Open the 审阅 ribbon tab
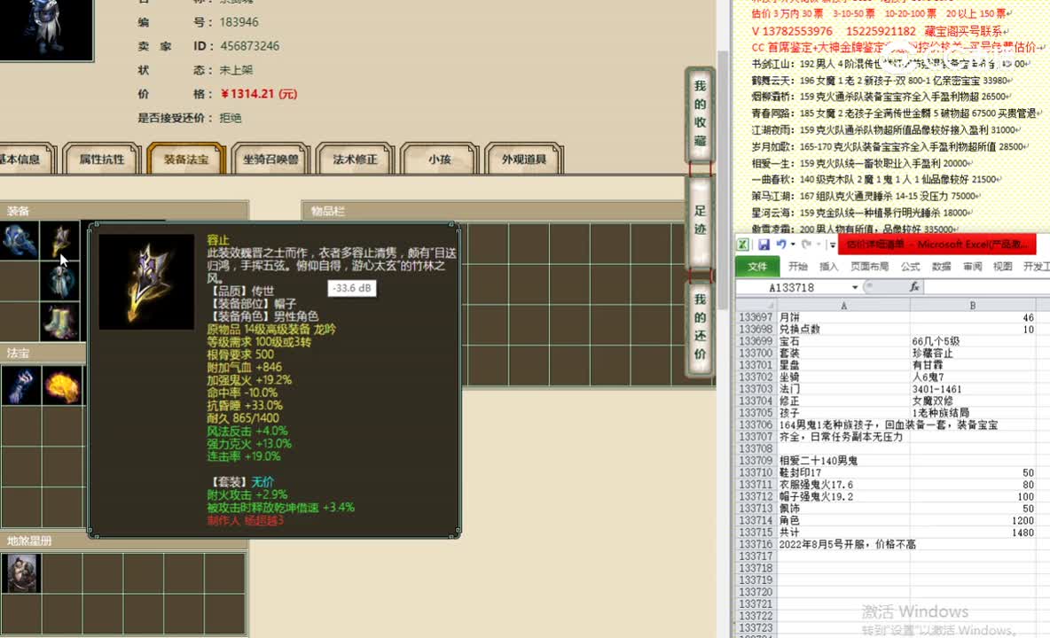Viewport: 1050px width, 638px height. [x=972, y=266]
